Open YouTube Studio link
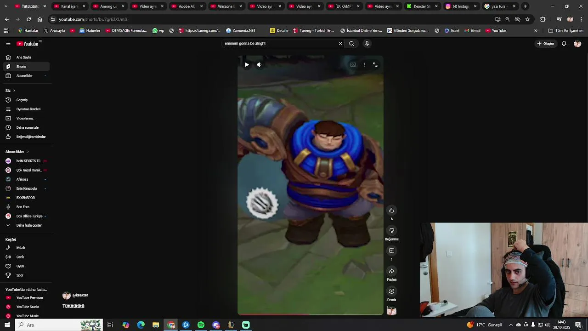588x331 pixels. click(26, 307)
